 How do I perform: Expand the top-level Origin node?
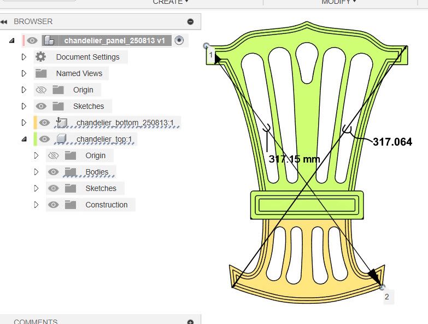point(24,90)
